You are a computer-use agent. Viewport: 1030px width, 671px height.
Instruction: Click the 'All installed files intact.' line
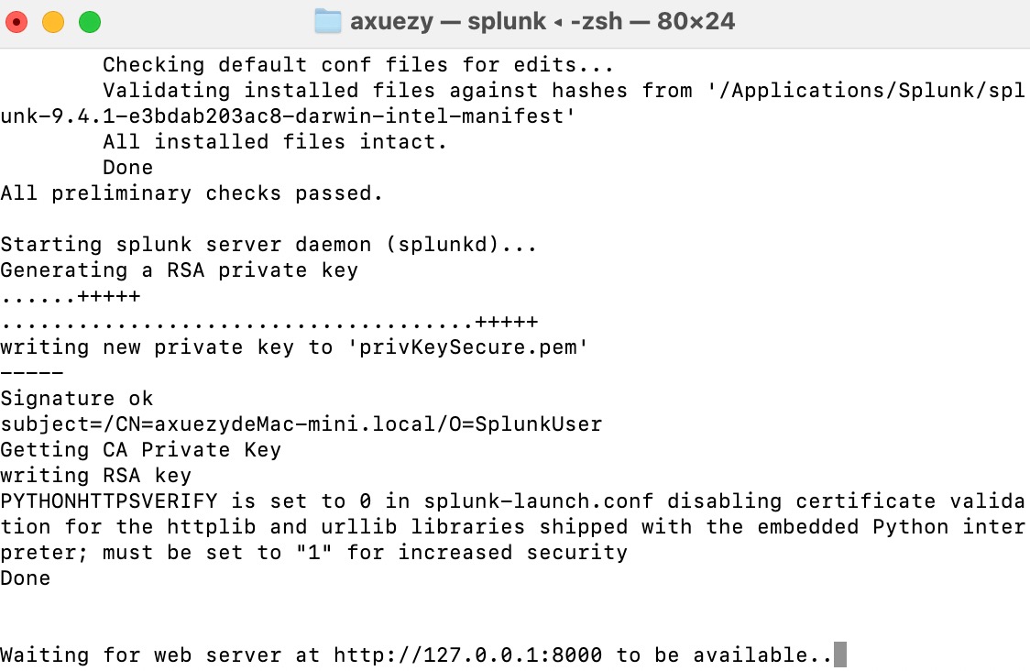(274, 142)
